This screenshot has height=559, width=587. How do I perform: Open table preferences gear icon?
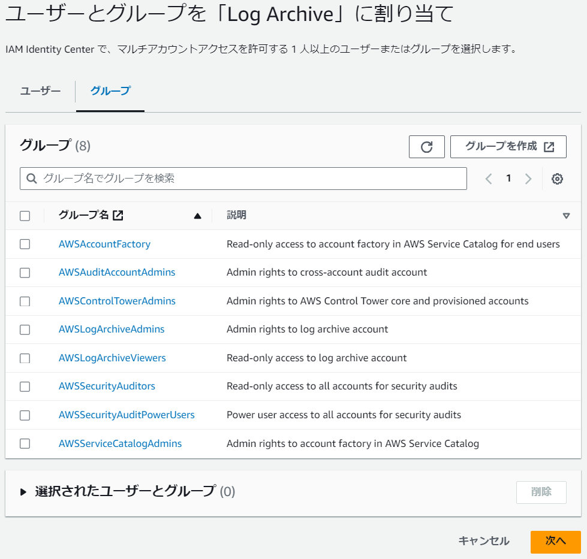556,179
